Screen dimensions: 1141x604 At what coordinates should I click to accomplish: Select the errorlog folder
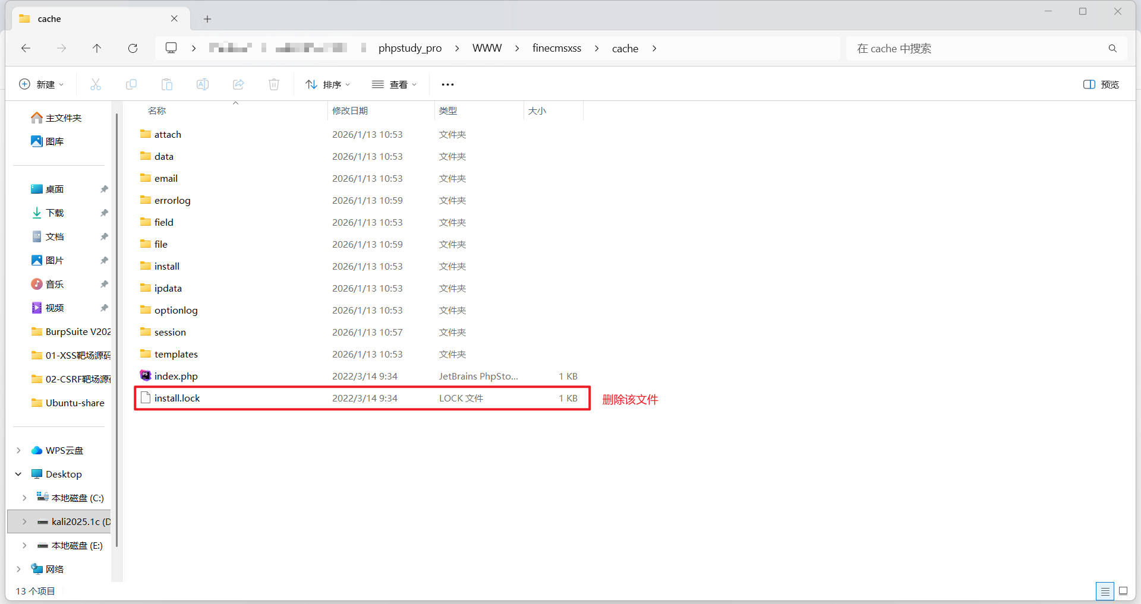[359, 200]
